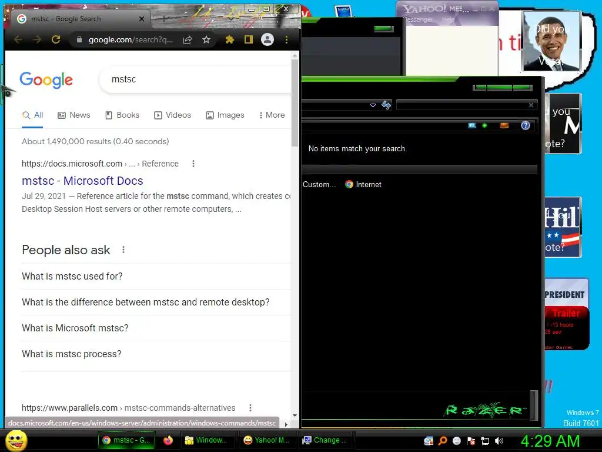Open Yahoo Messenger Help menu
Image resolution: width=602 pixels, height=452 pixels.
448,19
